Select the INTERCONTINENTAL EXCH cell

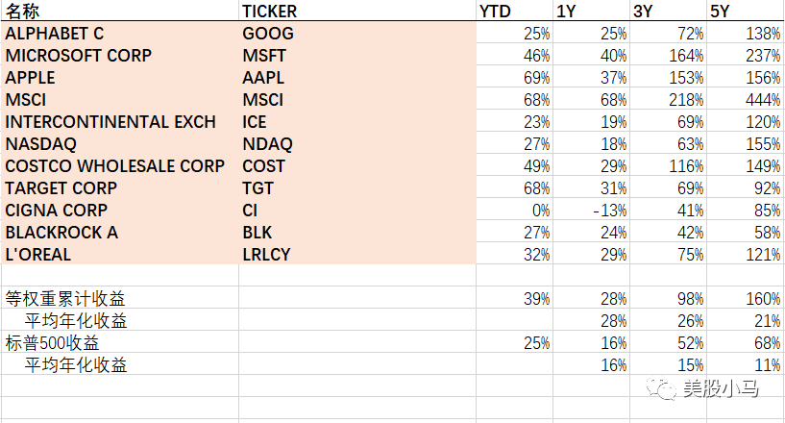pos(120,121)
